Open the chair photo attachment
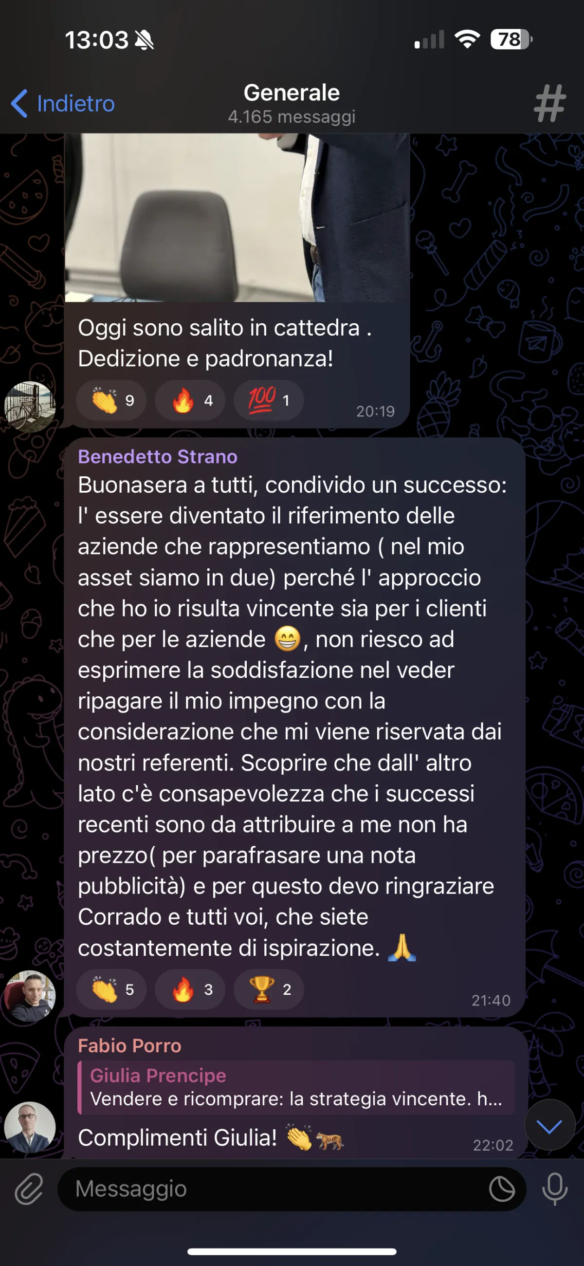Screen dimensions: 584x1266 [x=237, y=217]
